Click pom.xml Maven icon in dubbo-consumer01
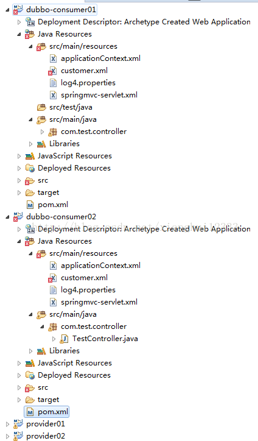The image size is (258, 441). click(30, 205)
